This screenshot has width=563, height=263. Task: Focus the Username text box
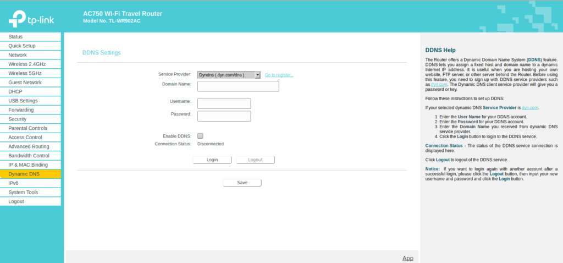point(224,103)
